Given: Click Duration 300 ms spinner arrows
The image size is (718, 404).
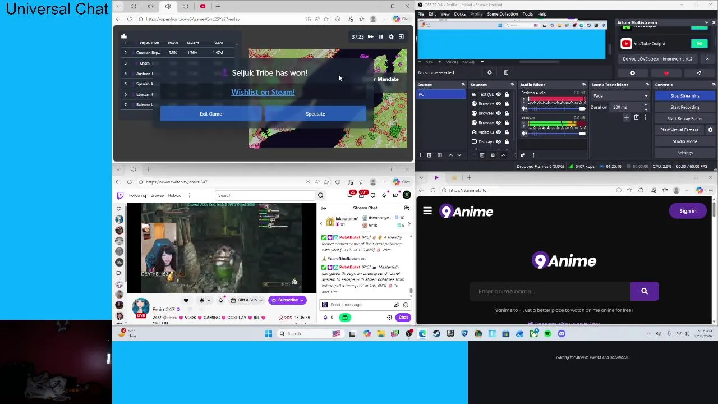Looking at the screenshot, I should (645, 107).
